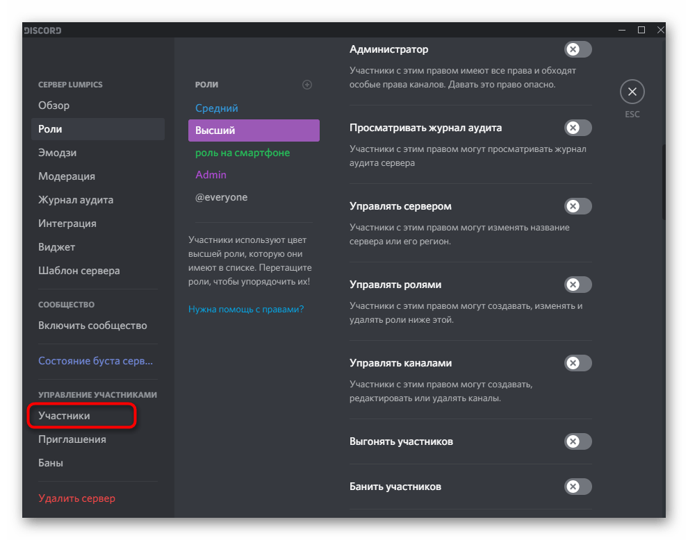Toggle Управлять каналами switch

(x=578, y=363)
